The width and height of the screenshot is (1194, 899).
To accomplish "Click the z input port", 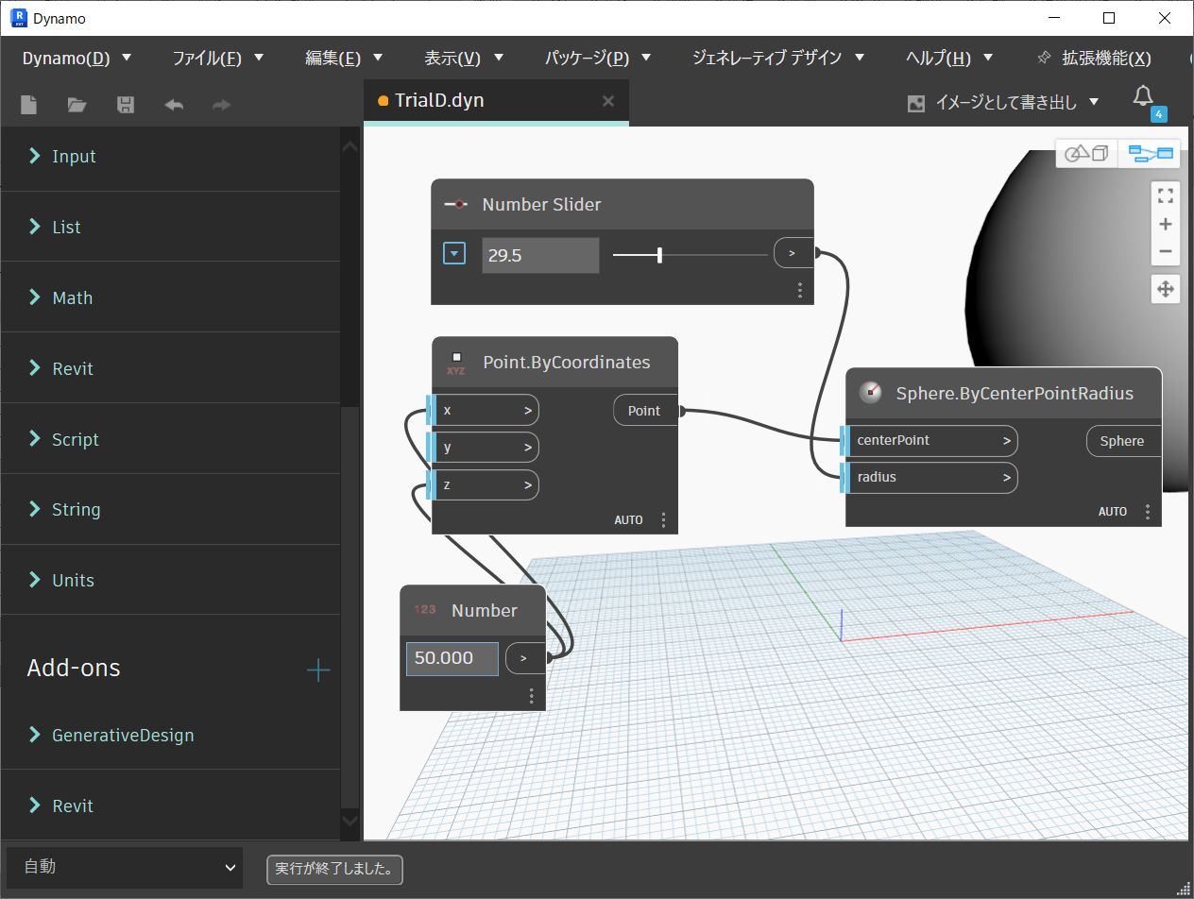I will (x=484, y=485).
